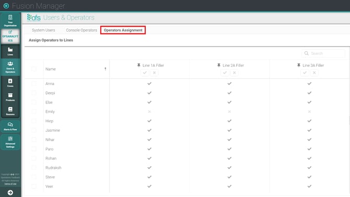350x197 pixels.
Task: Toggle Deepi's Line 2A Filler assignment
Action: coord(229,93)
